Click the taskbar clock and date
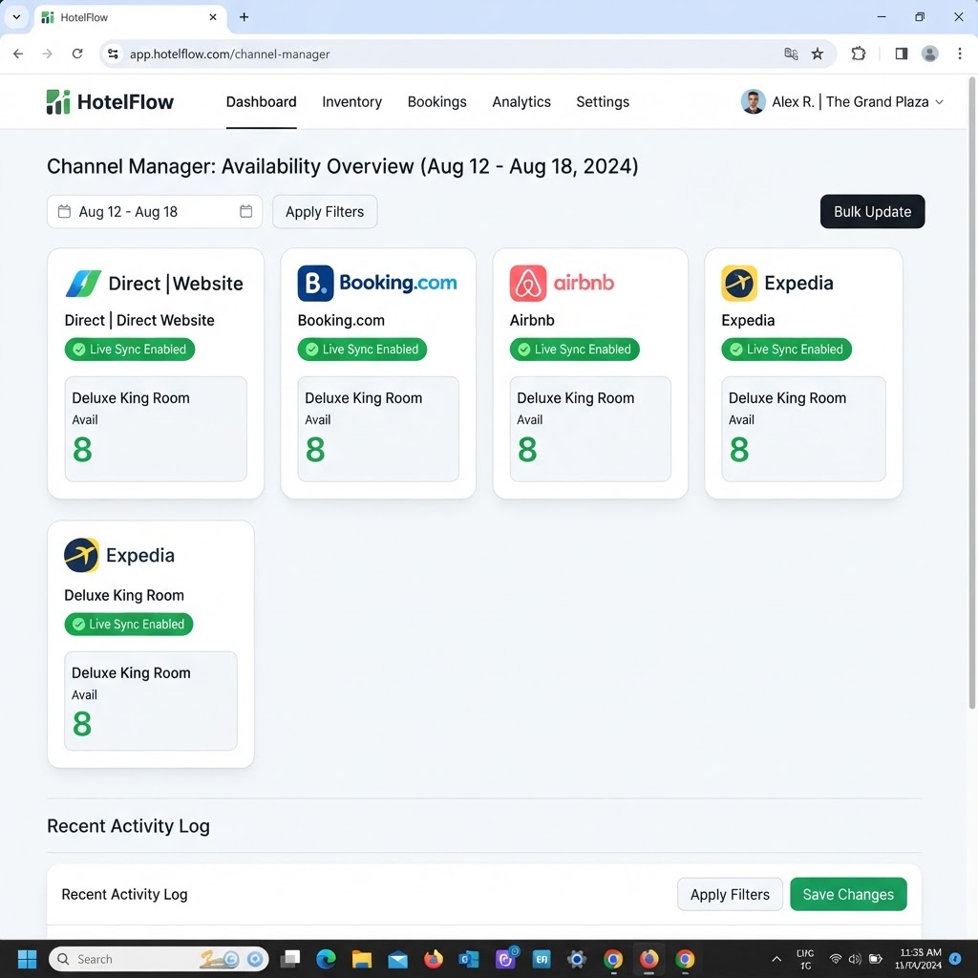The height and width of the screenshot is (978, 978). [x=918, y=959]
